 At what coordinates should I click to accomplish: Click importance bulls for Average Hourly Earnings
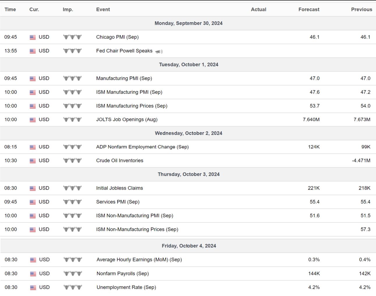[x=73, y=259]
